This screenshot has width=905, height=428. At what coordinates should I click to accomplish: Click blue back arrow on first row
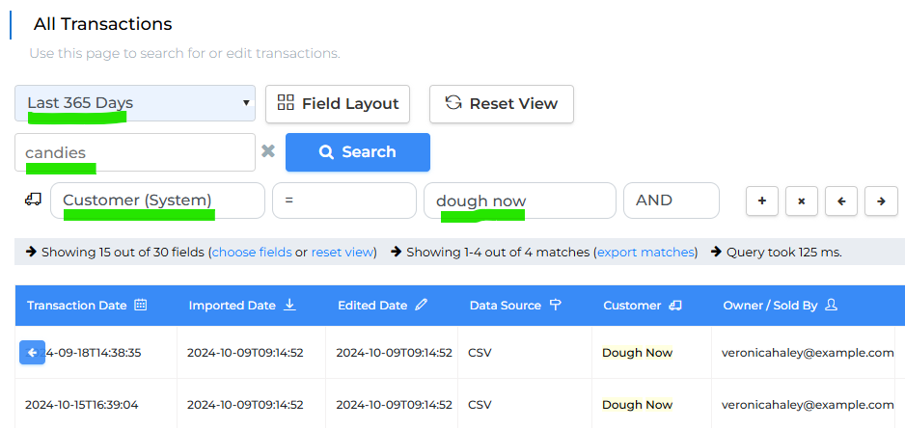tap(33, 353)
